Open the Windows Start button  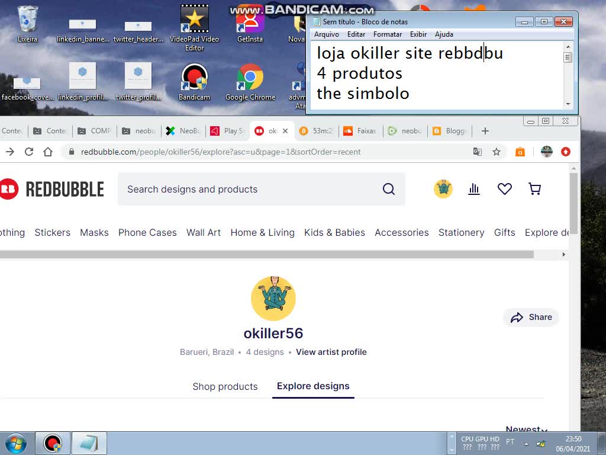pyautogui.click(x=15, y=443)
